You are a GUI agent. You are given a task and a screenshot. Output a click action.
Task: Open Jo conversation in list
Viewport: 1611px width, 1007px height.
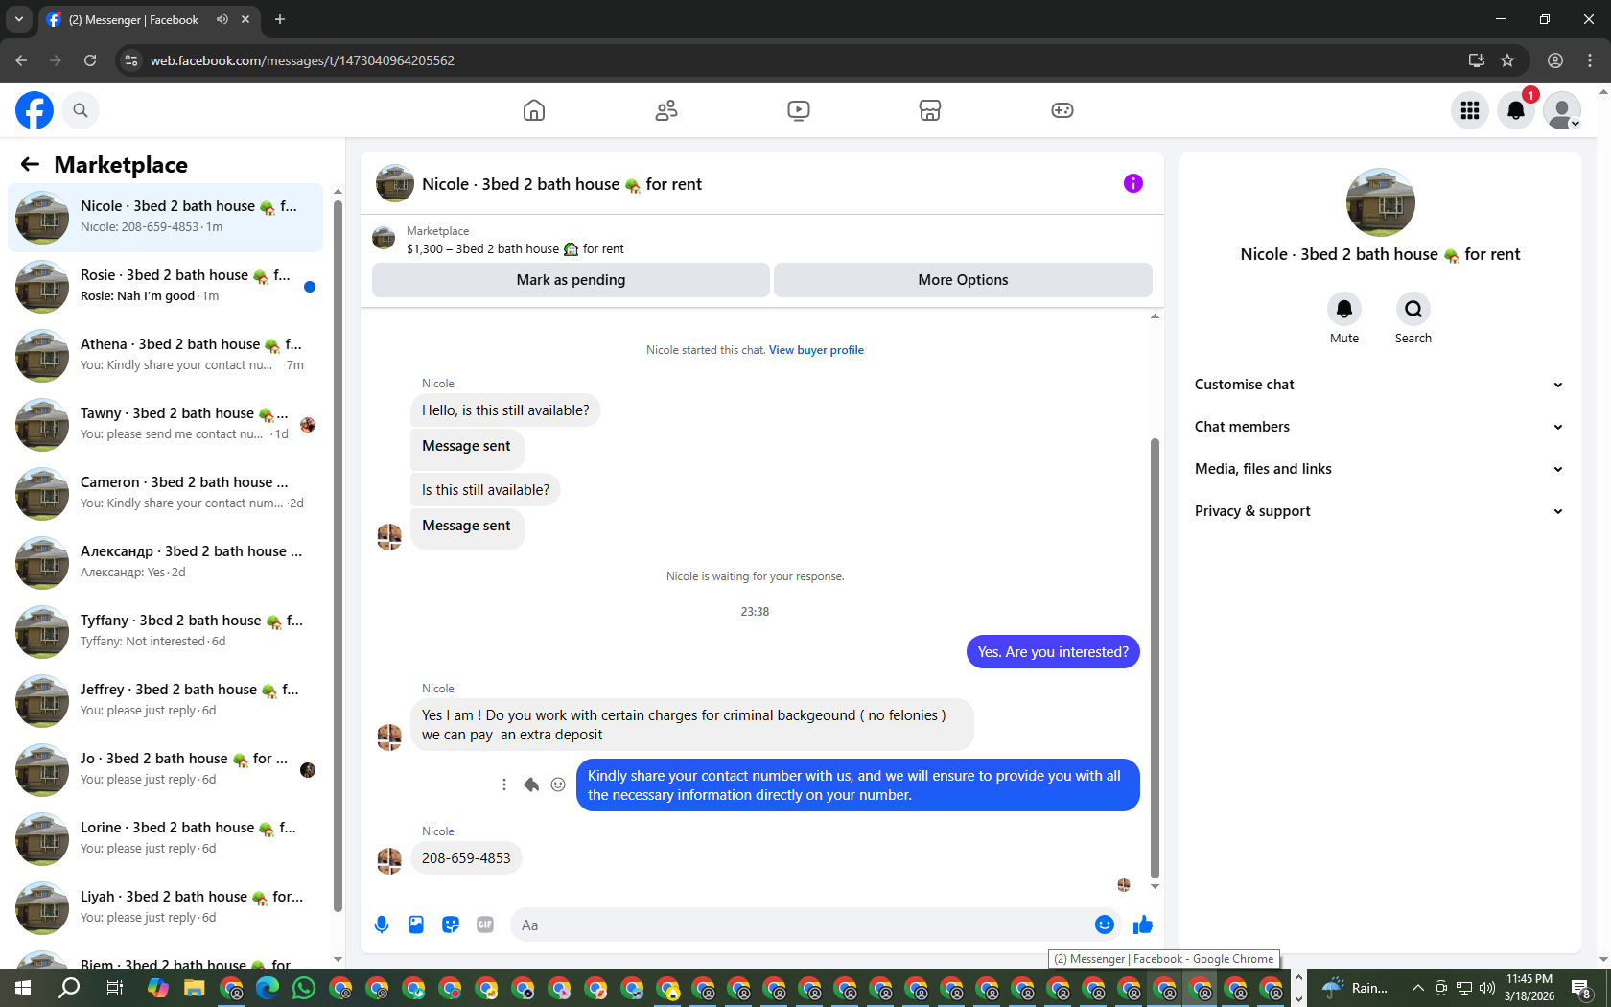(165, 770)
